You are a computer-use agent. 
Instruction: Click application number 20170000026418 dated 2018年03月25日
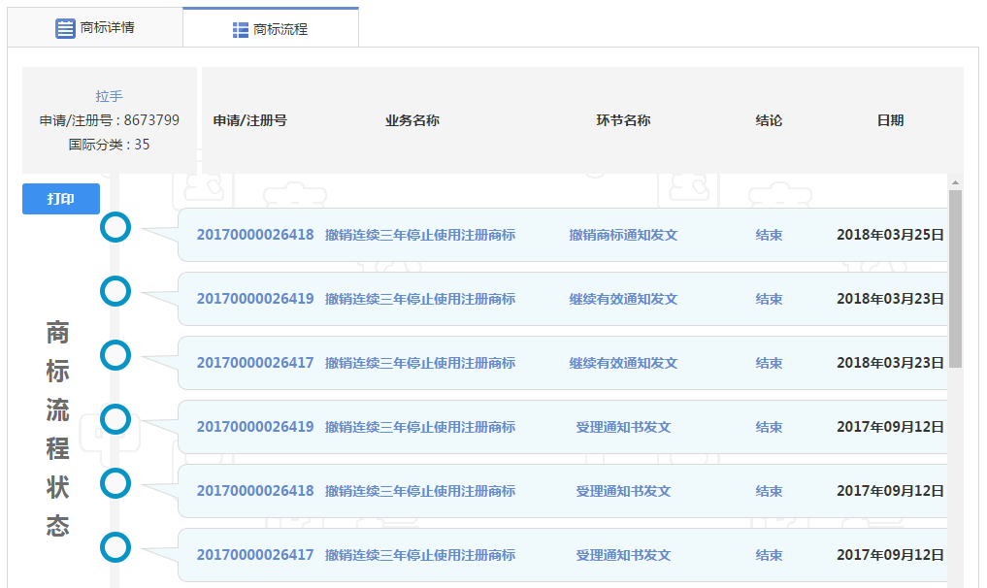click(x=255, y=235)
